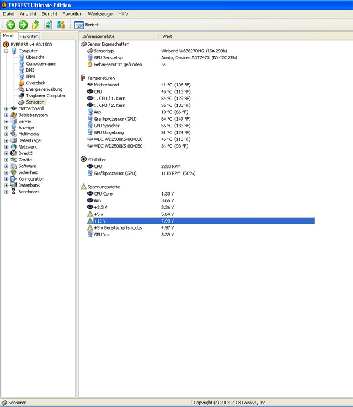
Task: Click the 1118 RPM (50%) fan value
Action: point(178,173)
